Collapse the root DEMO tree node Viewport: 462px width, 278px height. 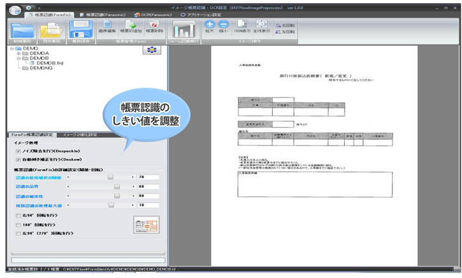pyautogui.click(x=11, y=48)
